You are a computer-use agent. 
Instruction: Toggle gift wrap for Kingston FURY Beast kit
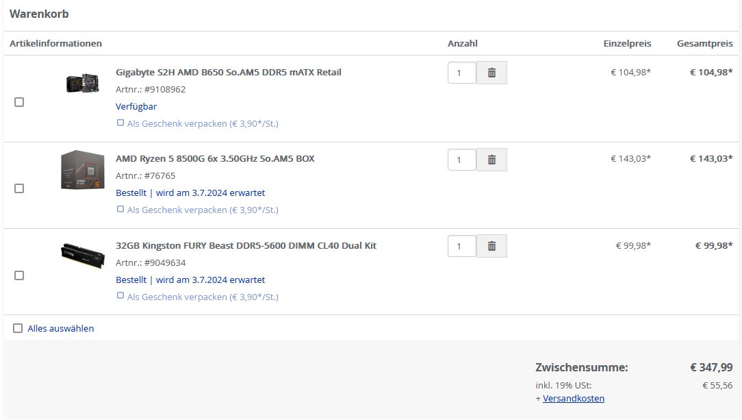[x=120, y=296]
